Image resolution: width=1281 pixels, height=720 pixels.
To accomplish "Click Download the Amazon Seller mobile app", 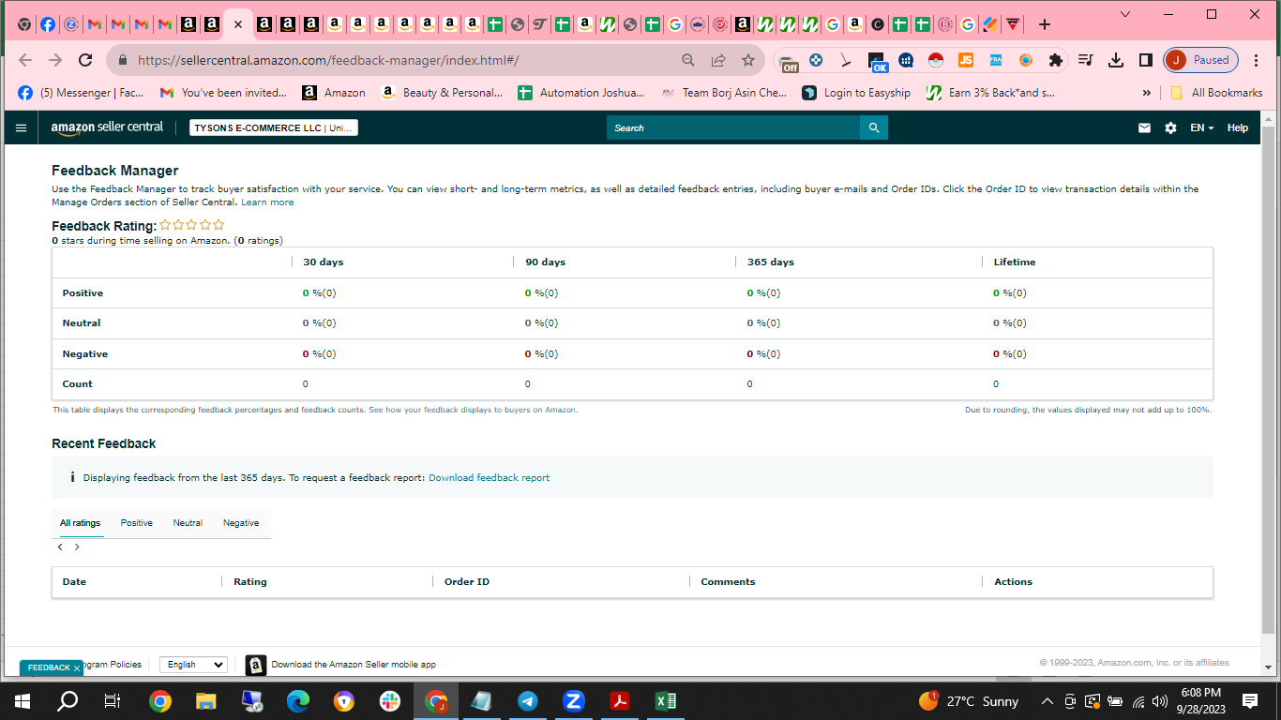I will [x=354, y=665].
